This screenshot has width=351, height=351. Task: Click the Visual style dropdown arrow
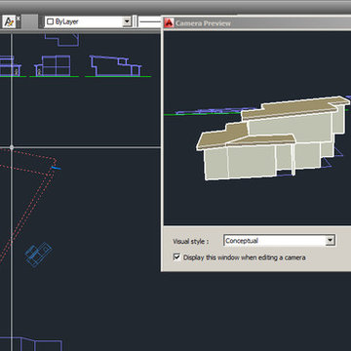(x=330, y=241)
